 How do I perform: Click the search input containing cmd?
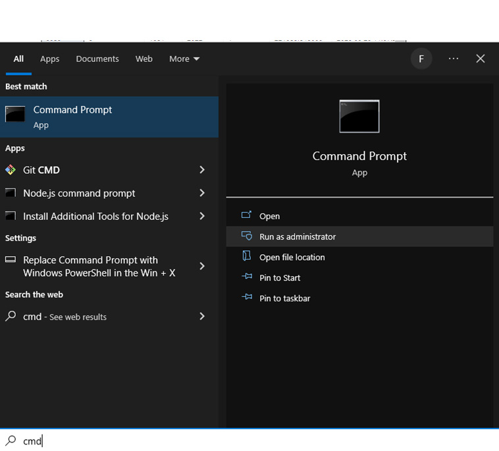249,440
